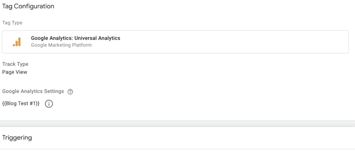Click the Google Analytics: Universal Analytics title
Viewport: 355px width, 159px height.
pos(76,38)
